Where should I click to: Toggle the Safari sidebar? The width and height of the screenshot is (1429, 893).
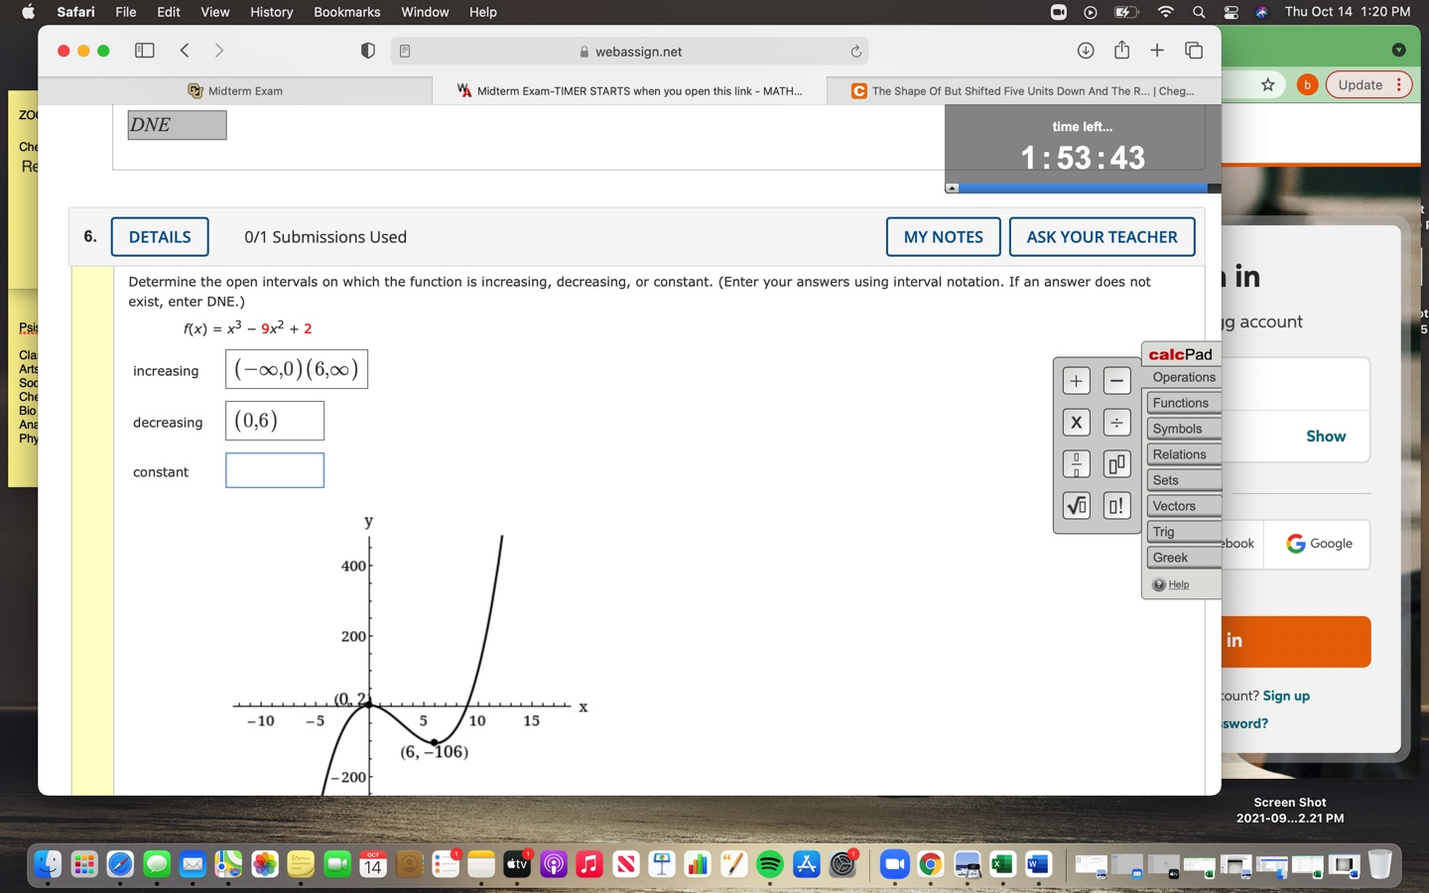pyautogui.click(x=145, y=51)
